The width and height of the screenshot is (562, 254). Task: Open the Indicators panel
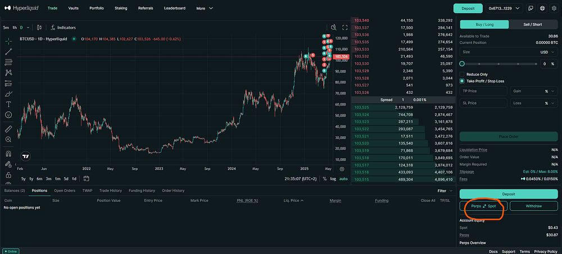point(63,27)
